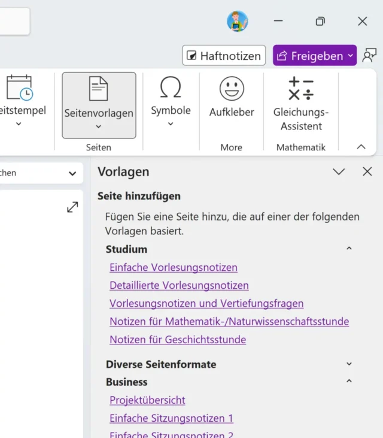Click the person feedback icon beside Freigeben
Screen dimensions: 383x438
(370, 56)
